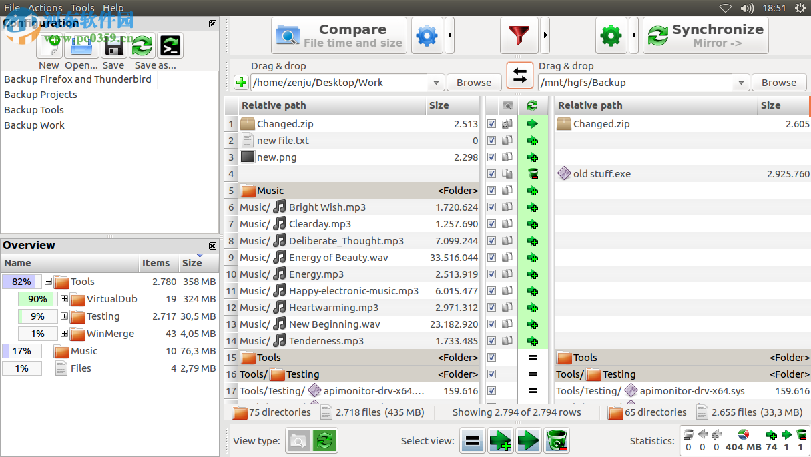The image size is (811, 457).
Task: Uncheck the Tools folder row
Action: (x=492, y=357)
